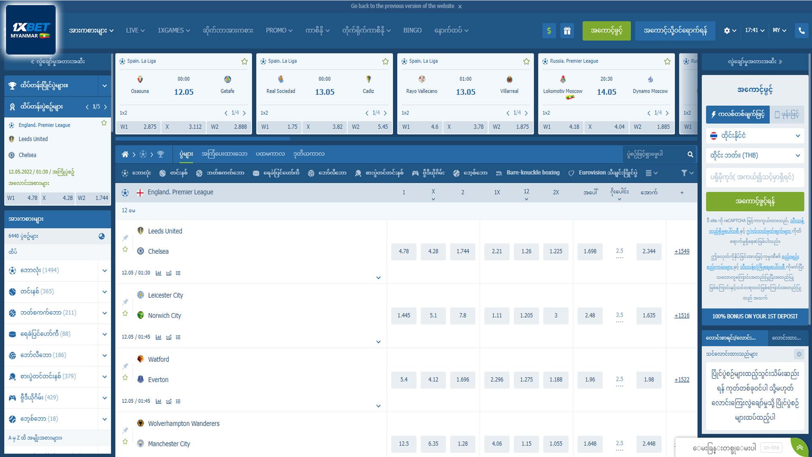
Task: Favorite the Rayo Vallecano vs Villarreal card
Action: (526, 61)
